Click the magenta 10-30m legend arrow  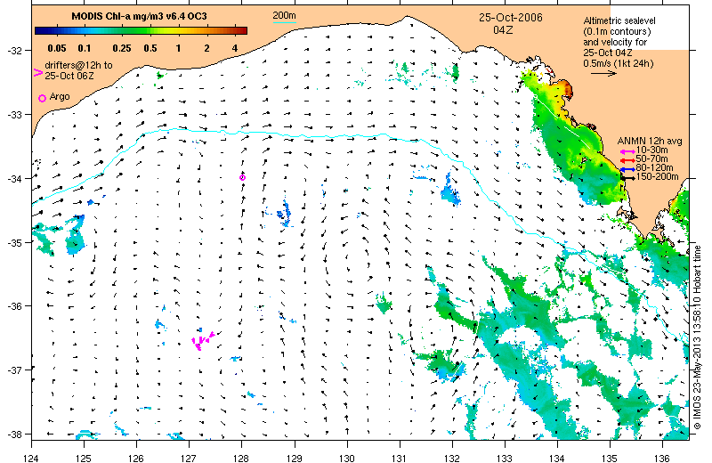627,151
